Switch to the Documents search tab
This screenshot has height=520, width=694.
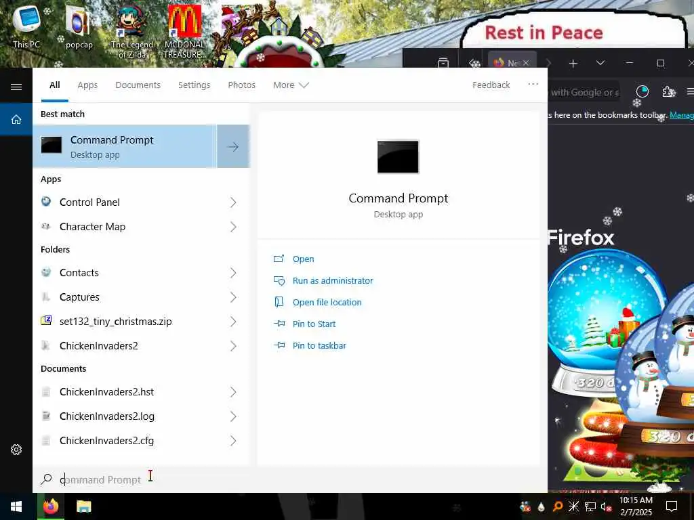[x=138, y=85]
